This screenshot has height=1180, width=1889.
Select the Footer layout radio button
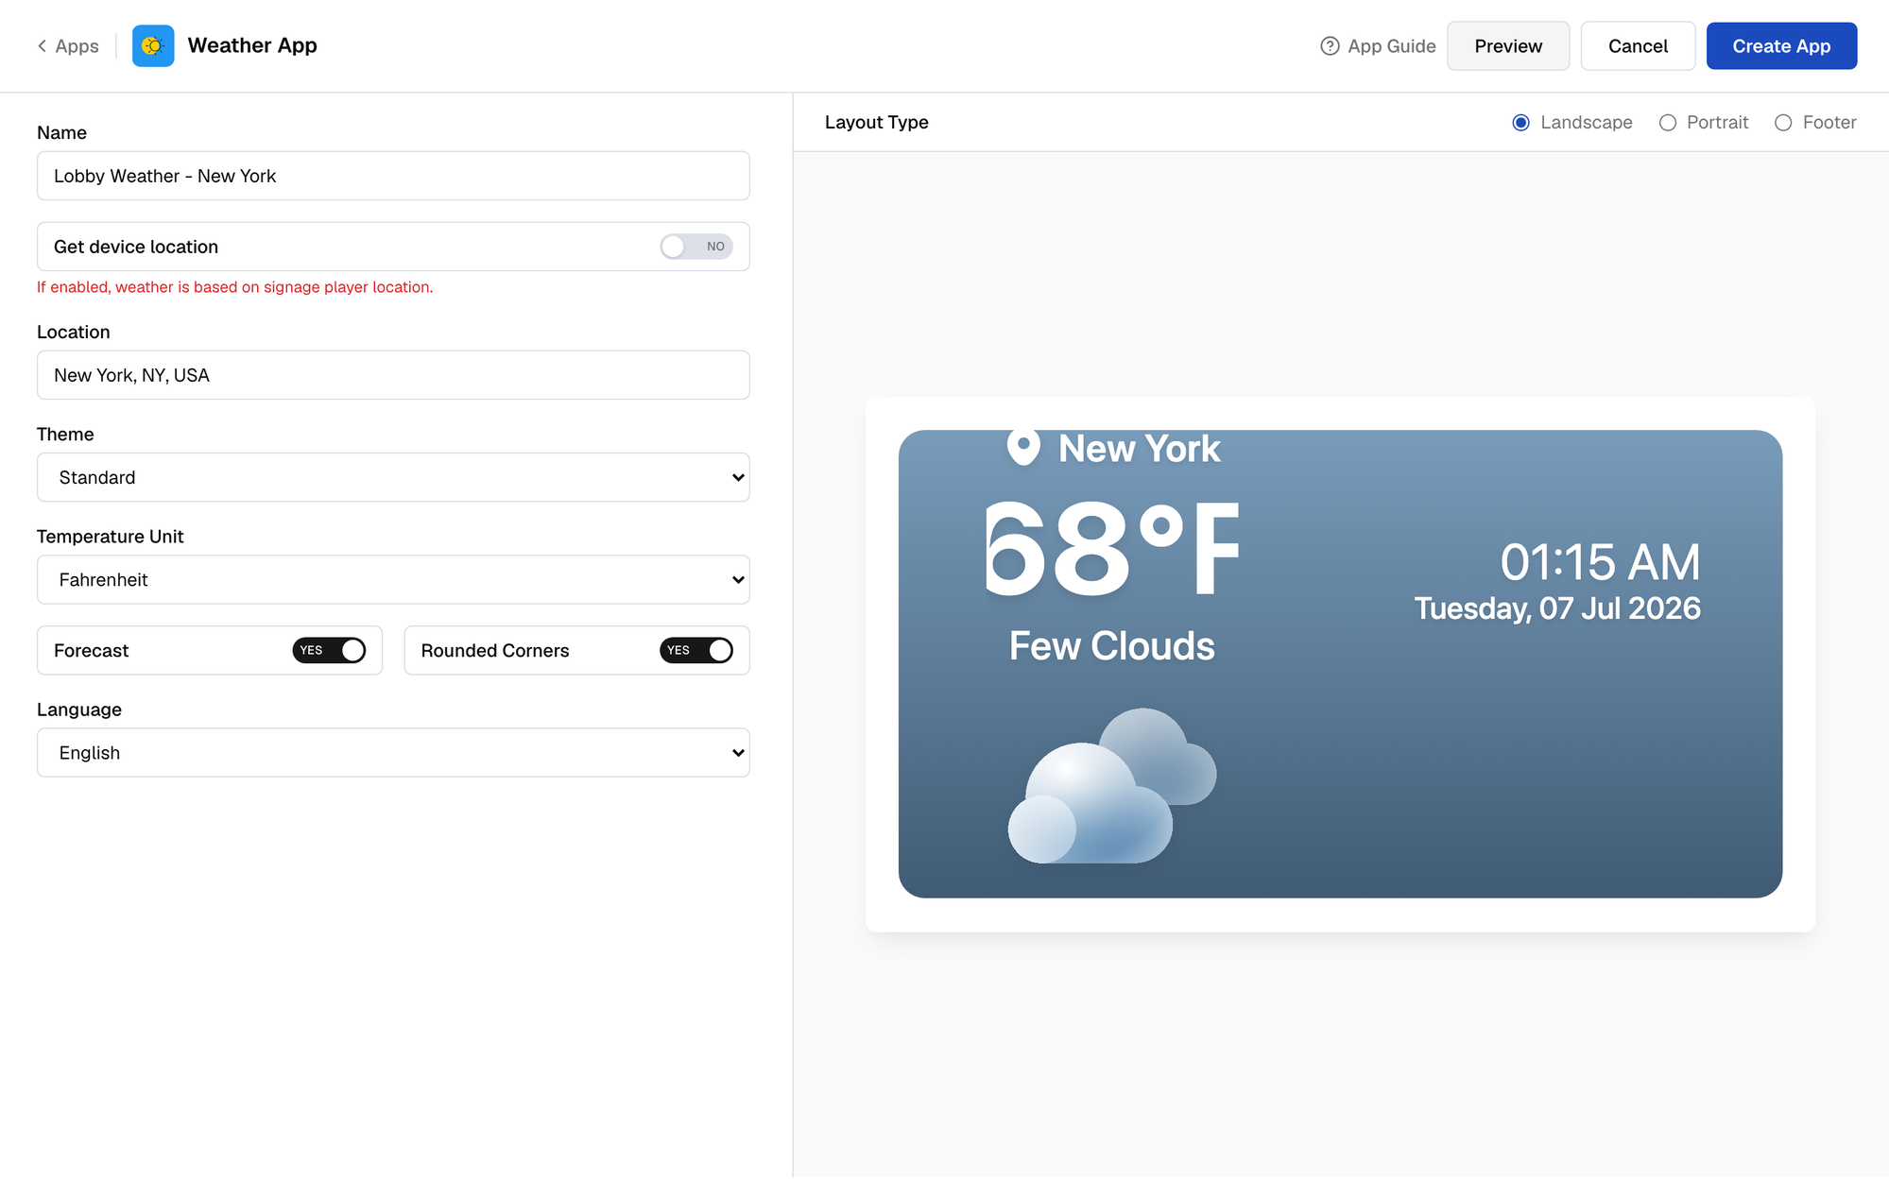(1783, 123)
